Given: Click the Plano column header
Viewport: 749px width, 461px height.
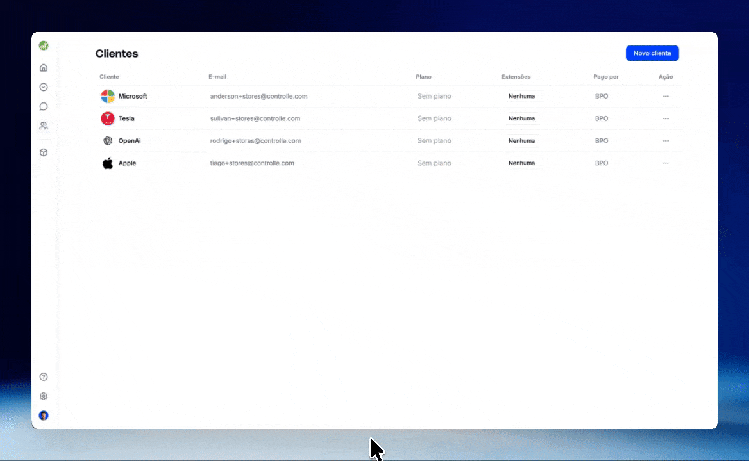Looking at the screenshot, I should coord(424,77).
